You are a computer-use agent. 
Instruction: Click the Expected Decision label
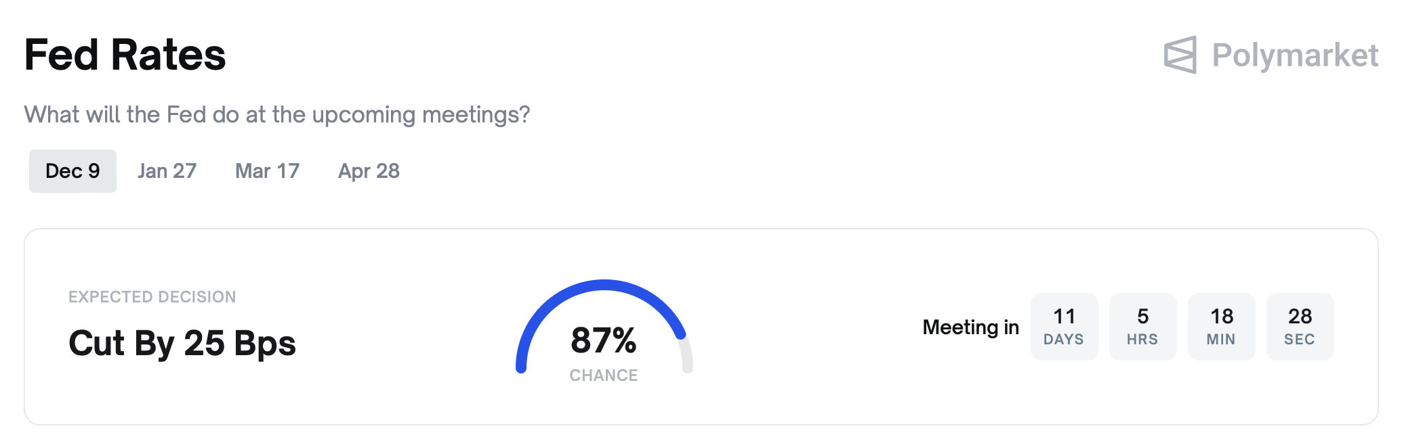(x=152, y=297)
